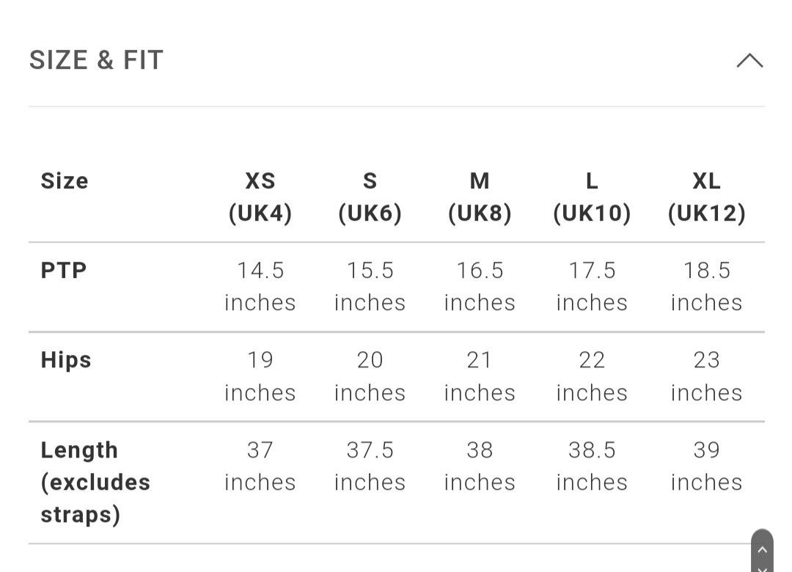Tap the scroll-up arrow on floating scroller
792x572 pixels.
pos(763,550)
